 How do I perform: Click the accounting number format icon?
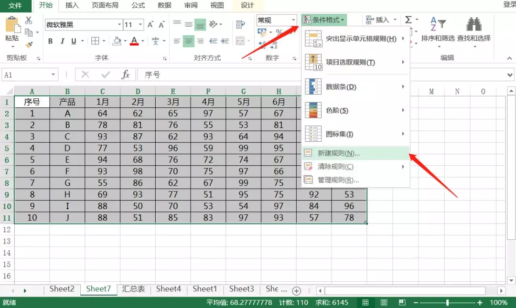pos(262,32)
